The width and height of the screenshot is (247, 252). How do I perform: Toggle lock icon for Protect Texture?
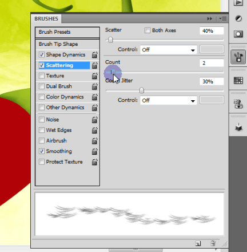(95, 162)
